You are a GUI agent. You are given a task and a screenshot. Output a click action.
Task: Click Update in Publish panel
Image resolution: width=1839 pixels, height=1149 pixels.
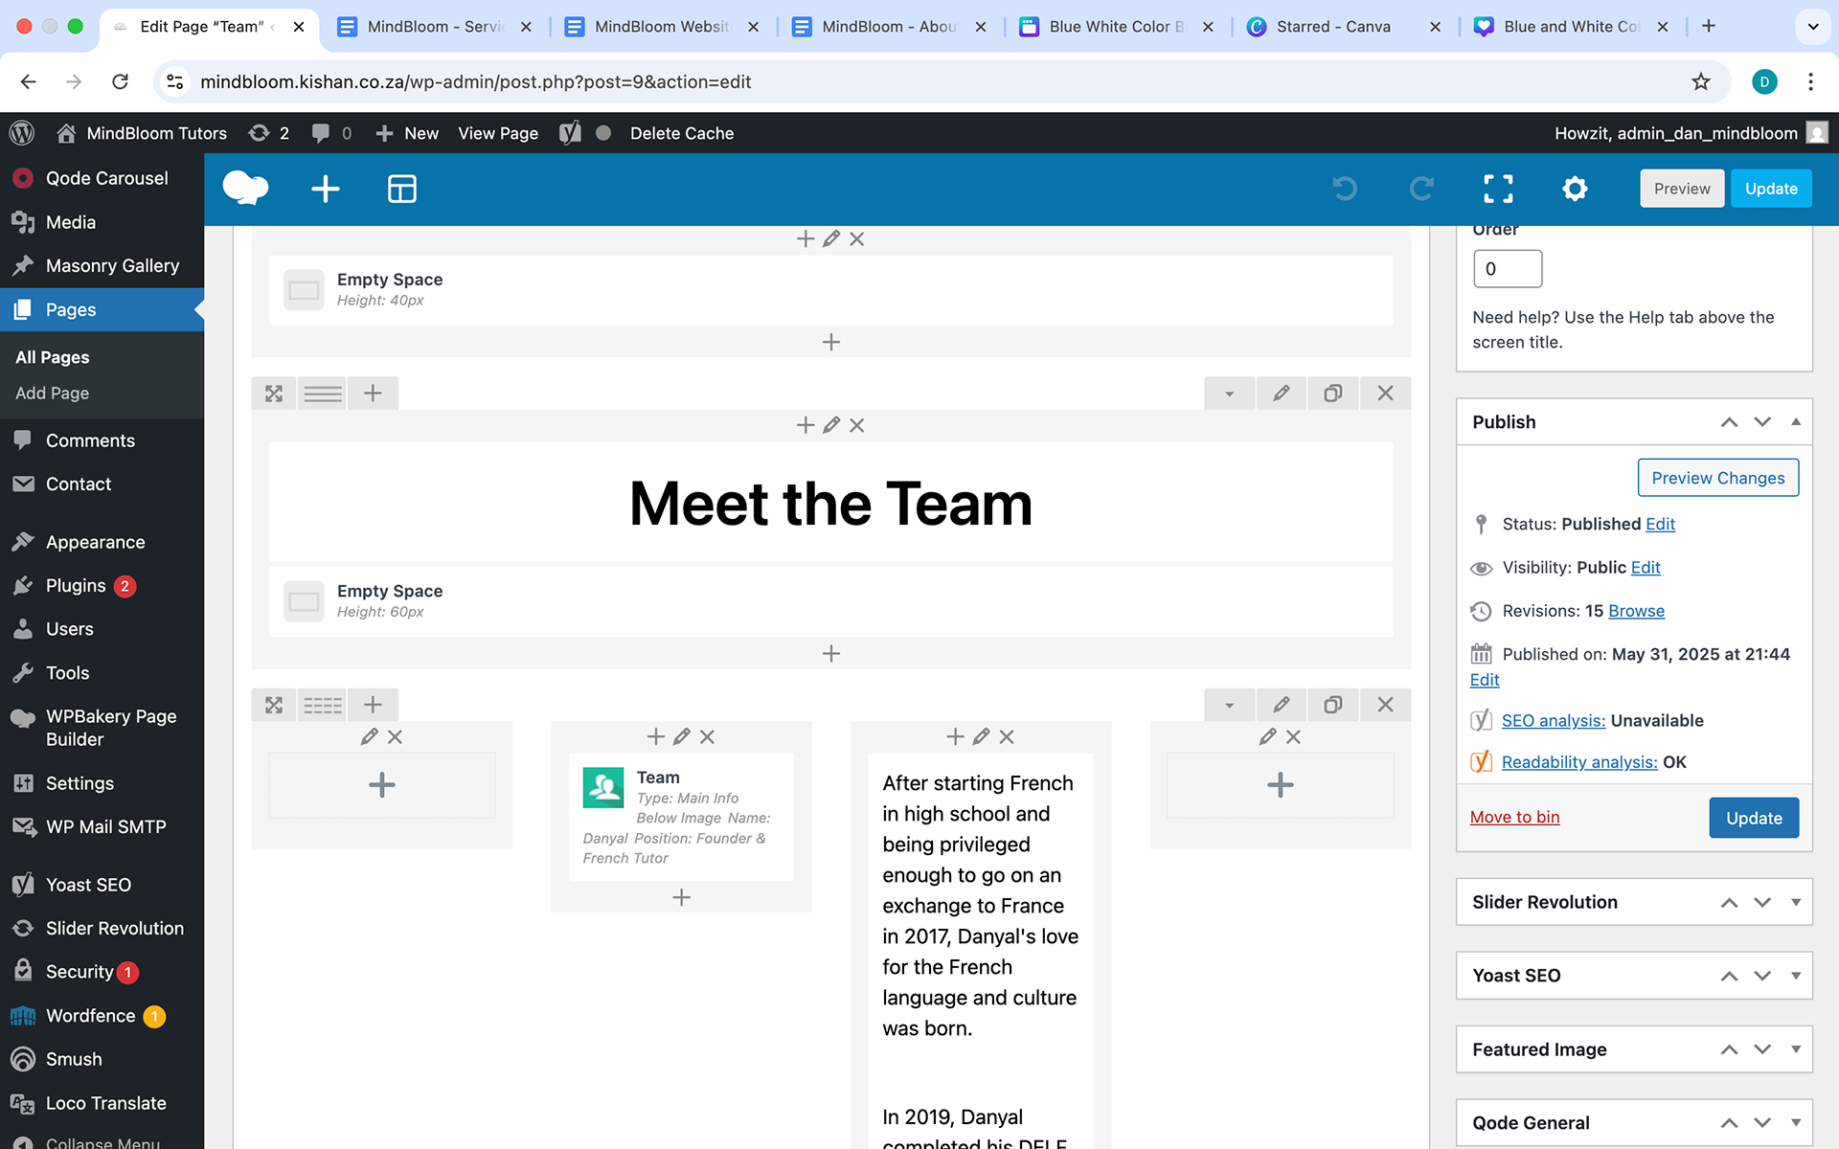pyautogui.click(x=1754, y=818)
